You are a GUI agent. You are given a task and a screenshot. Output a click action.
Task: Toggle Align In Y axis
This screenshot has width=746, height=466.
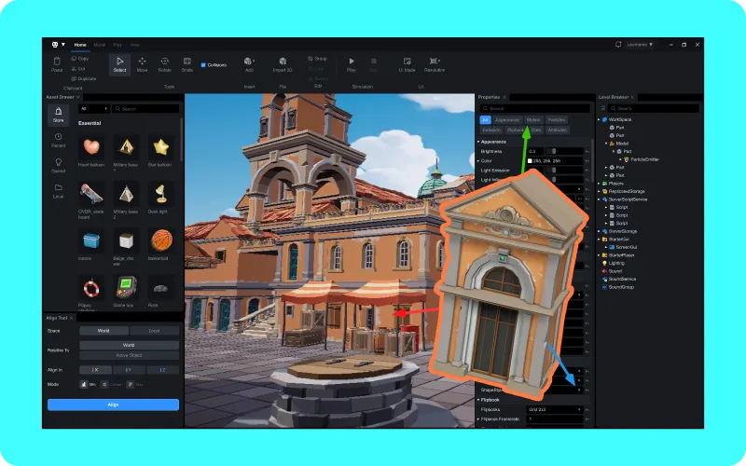[129, 369]
